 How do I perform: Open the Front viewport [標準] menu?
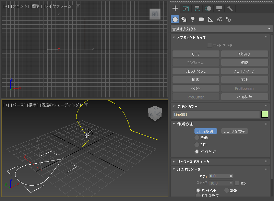coord(36,6)
